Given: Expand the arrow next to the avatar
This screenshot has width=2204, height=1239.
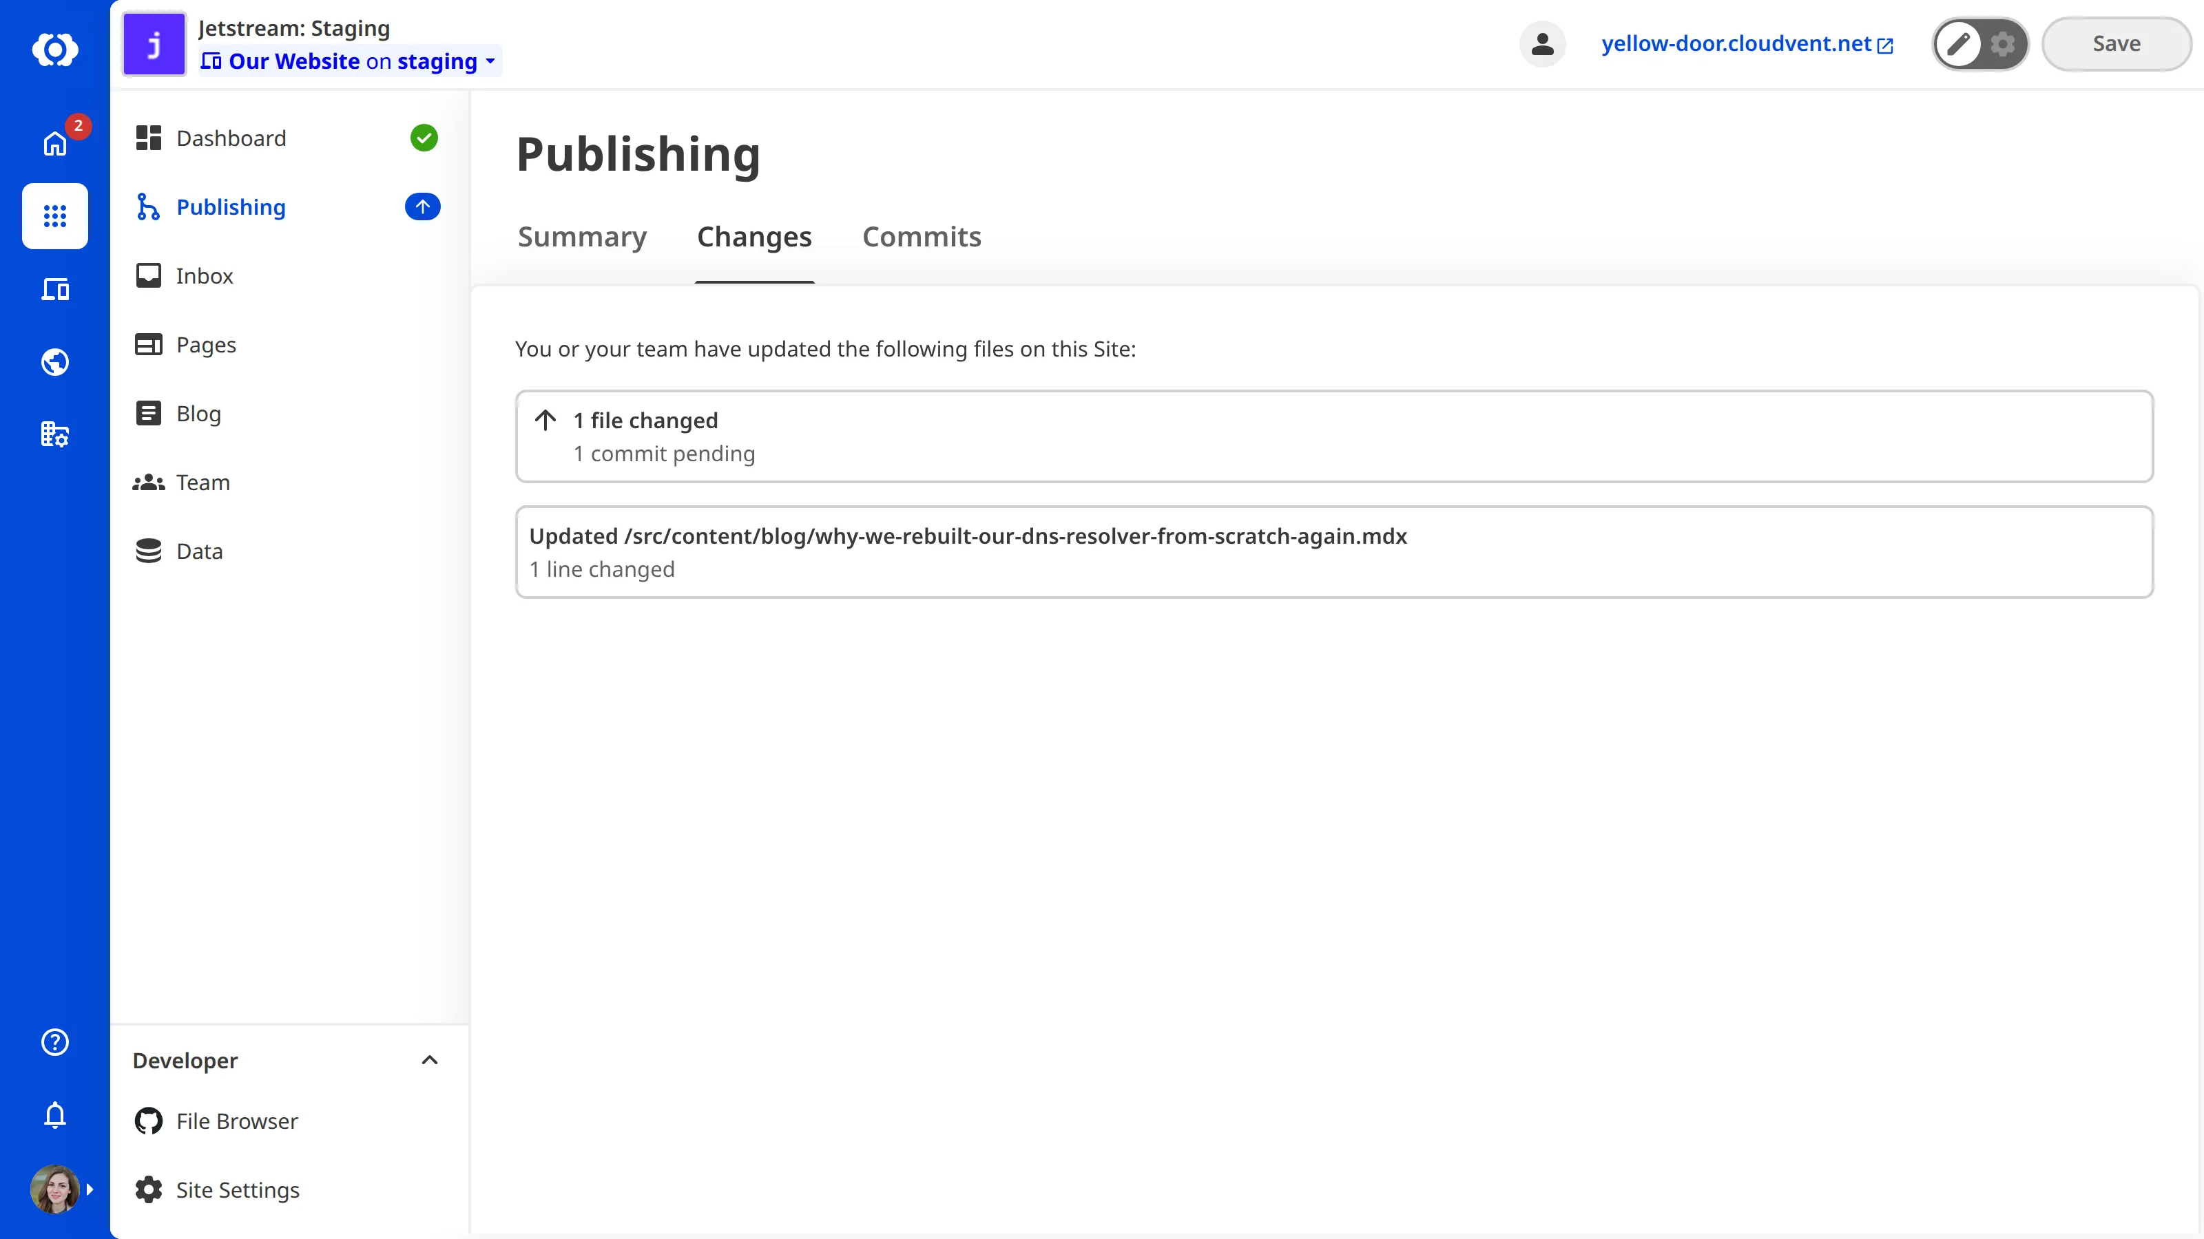Looking at the screenshot, I should (x=90, y=1189).
